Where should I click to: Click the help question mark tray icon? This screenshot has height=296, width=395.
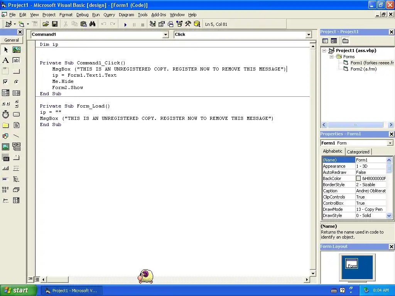click(x=343, y=290)
